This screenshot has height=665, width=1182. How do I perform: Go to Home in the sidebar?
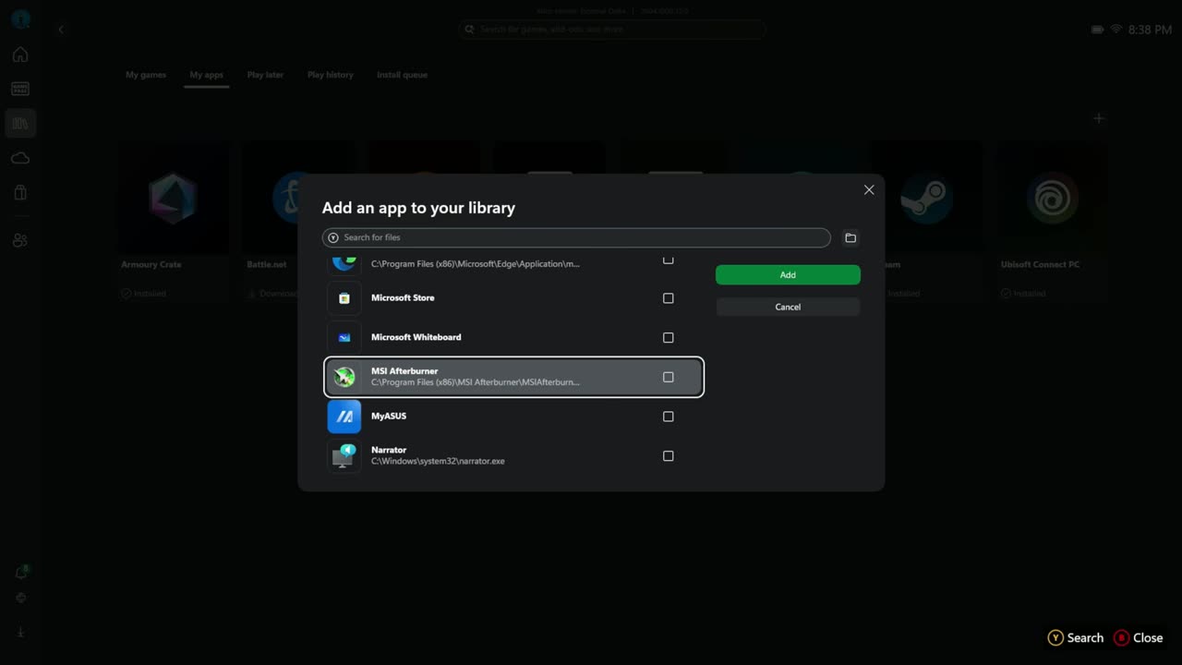20,54
